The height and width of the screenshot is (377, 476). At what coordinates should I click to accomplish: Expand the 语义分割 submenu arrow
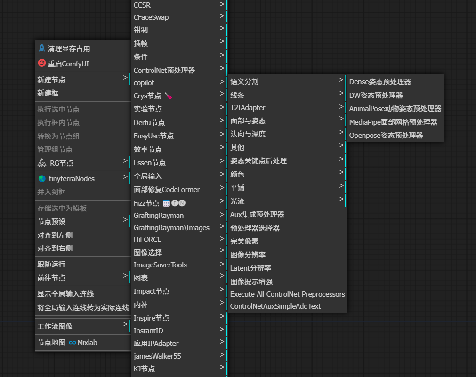click(341, 80)
